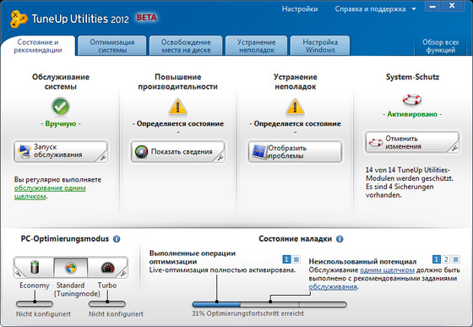Click wrench icon right of Turbo mode
The width and height of the screenshot is (473, 327).
(x=123, y=273)
